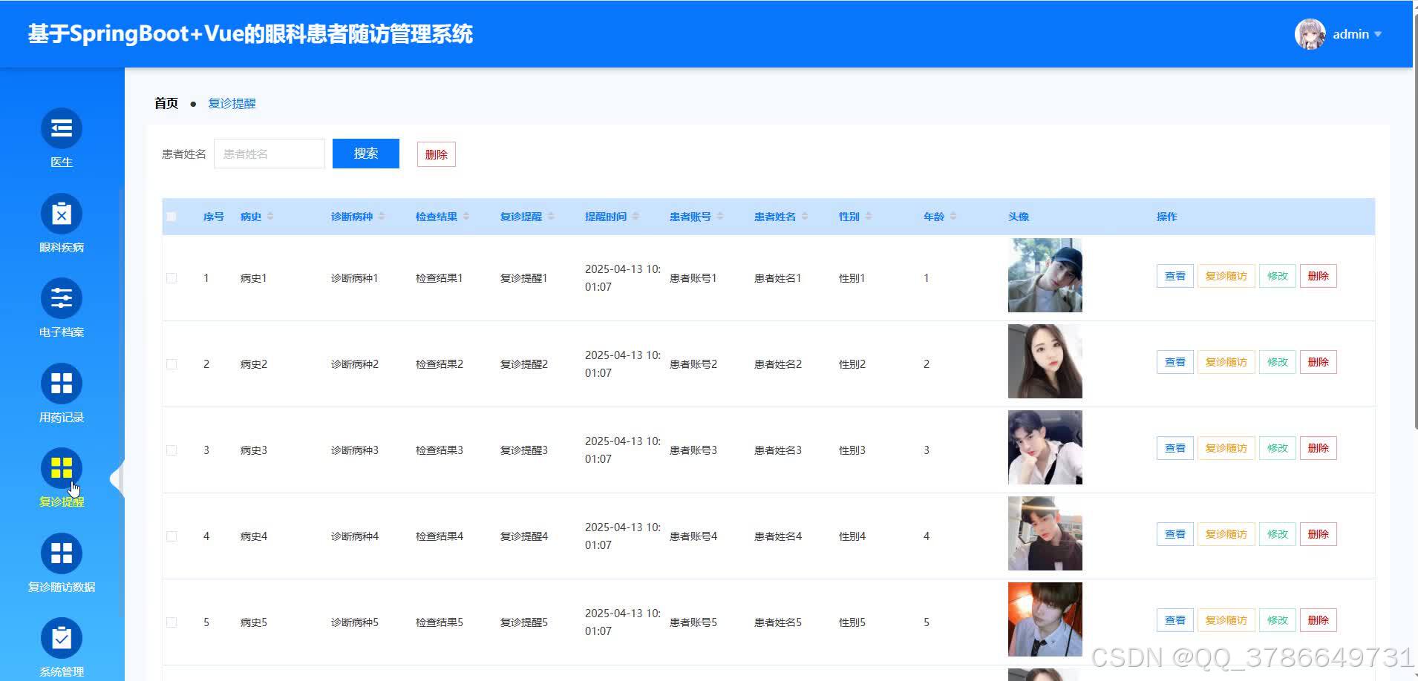Select the 眼科疾病 sidebar icon

pos(61,214)
